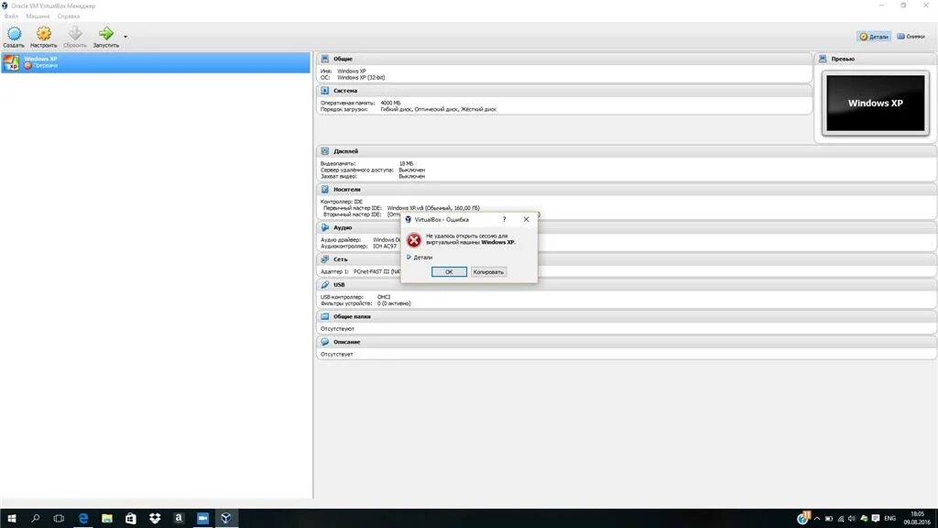
Task: Click OK in the error dialog
Action: coord(449,271)
